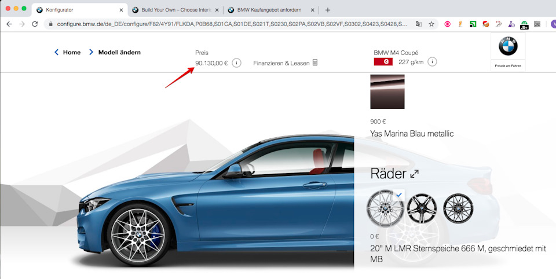
Task: Click the JS+ extension icon
Action: coord(524,25)
